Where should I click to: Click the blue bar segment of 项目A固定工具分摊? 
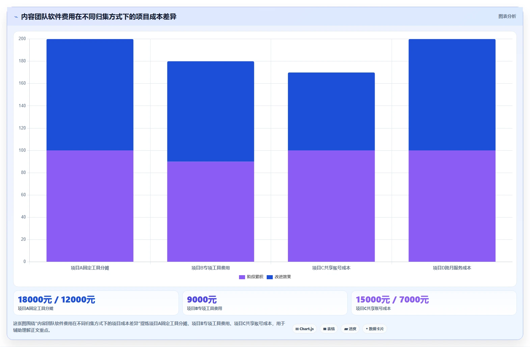(x=90, y=95)
